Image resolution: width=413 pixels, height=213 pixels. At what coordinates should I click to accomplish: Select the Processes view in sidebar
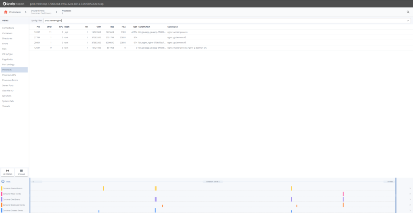pos(14,70)
